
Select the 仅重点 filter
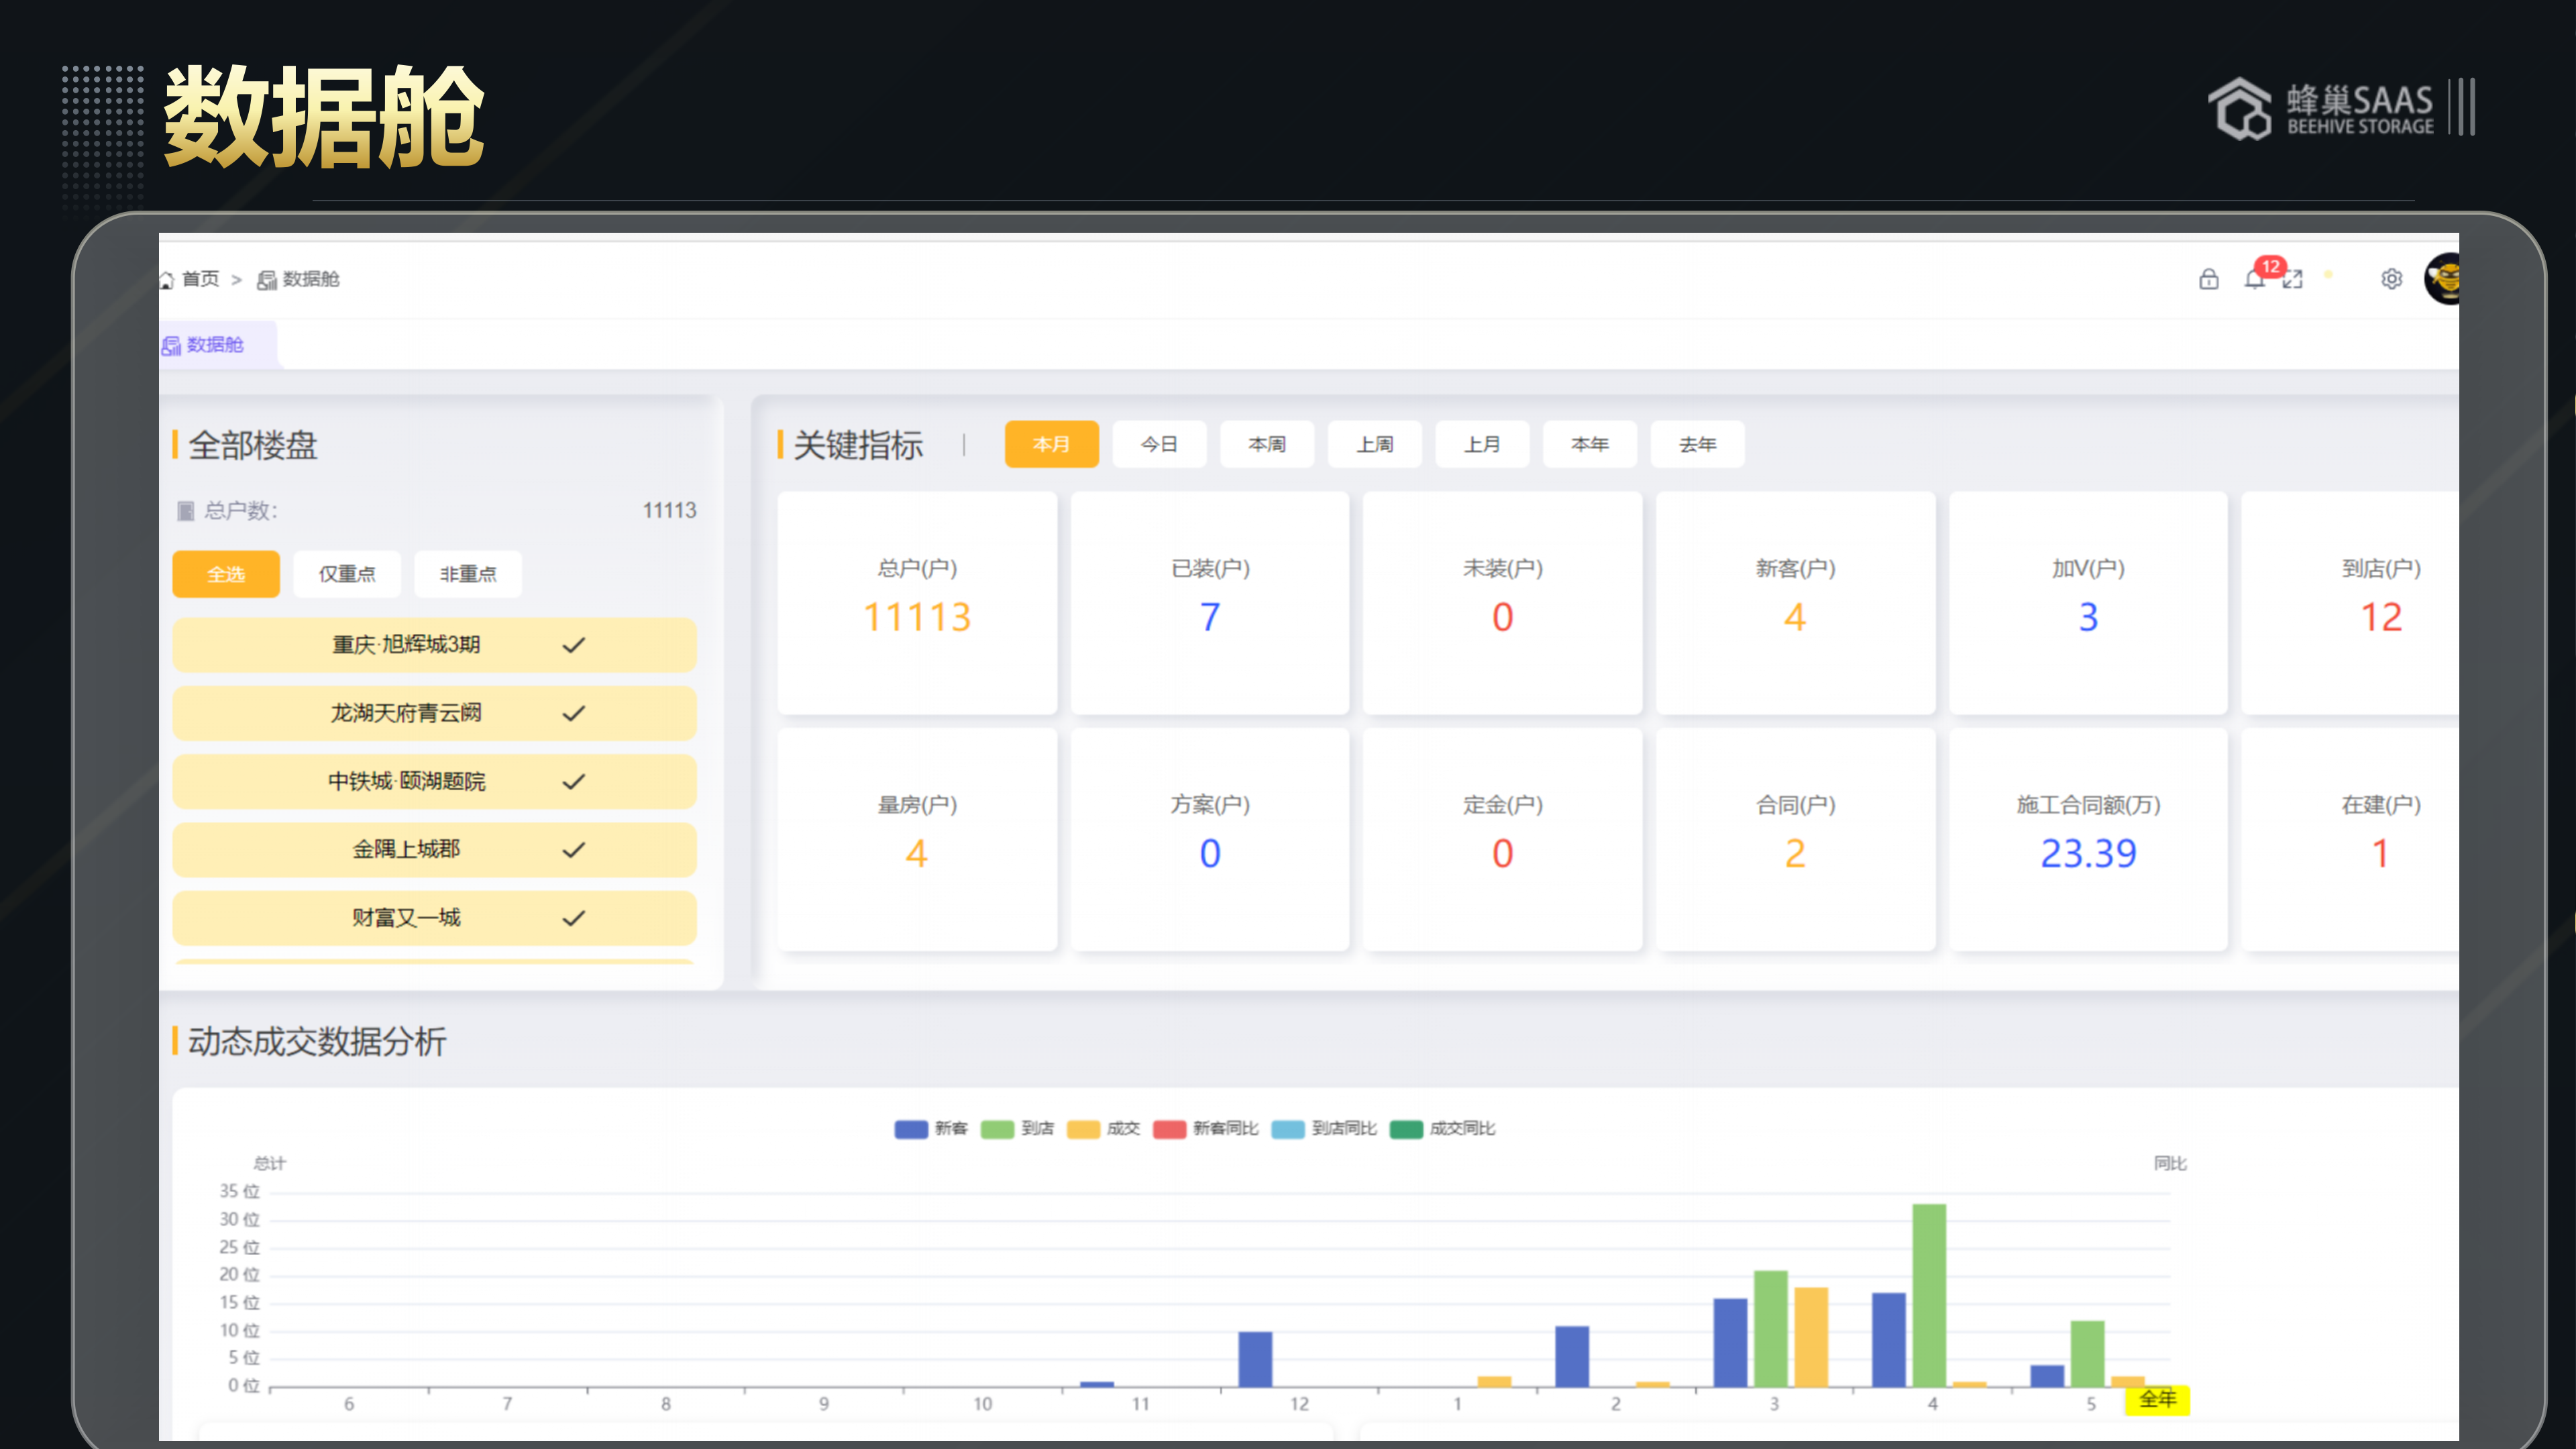point(346,574)
